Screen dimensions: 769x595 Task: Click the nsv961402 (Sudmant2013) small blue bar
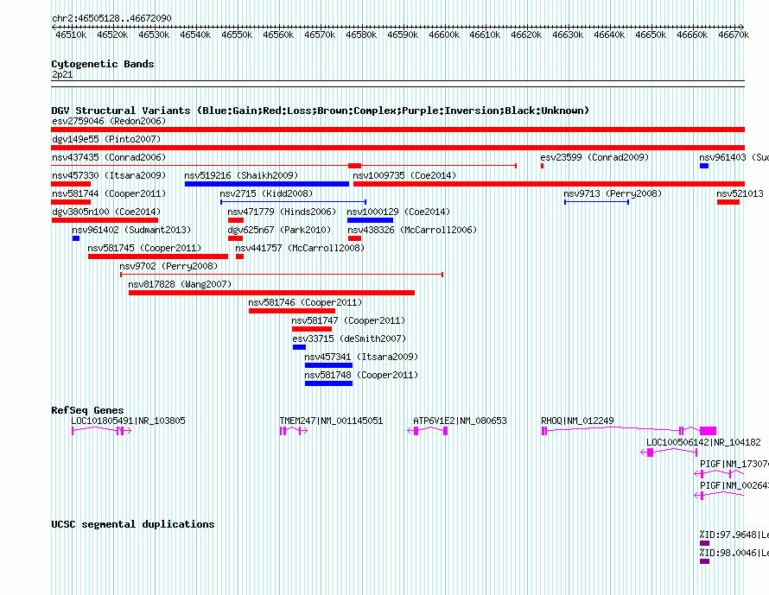coord(76,238)
